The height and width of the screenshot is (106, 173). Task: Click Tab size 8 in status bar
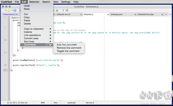[90, 103]
